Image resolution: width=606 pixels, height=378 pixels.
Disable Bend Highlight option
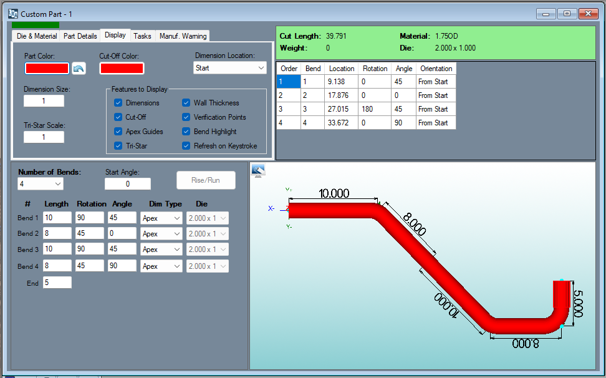186,132
